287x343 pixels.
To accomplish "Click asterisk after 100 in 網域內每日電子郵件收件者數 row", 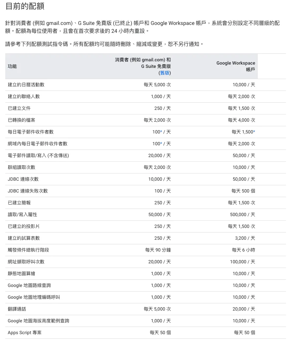I will pyautogui.click(x=161, y=144).
